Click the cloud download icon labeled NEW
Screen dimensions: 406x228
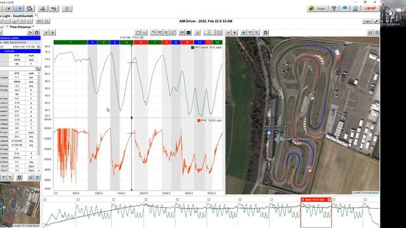355,8
